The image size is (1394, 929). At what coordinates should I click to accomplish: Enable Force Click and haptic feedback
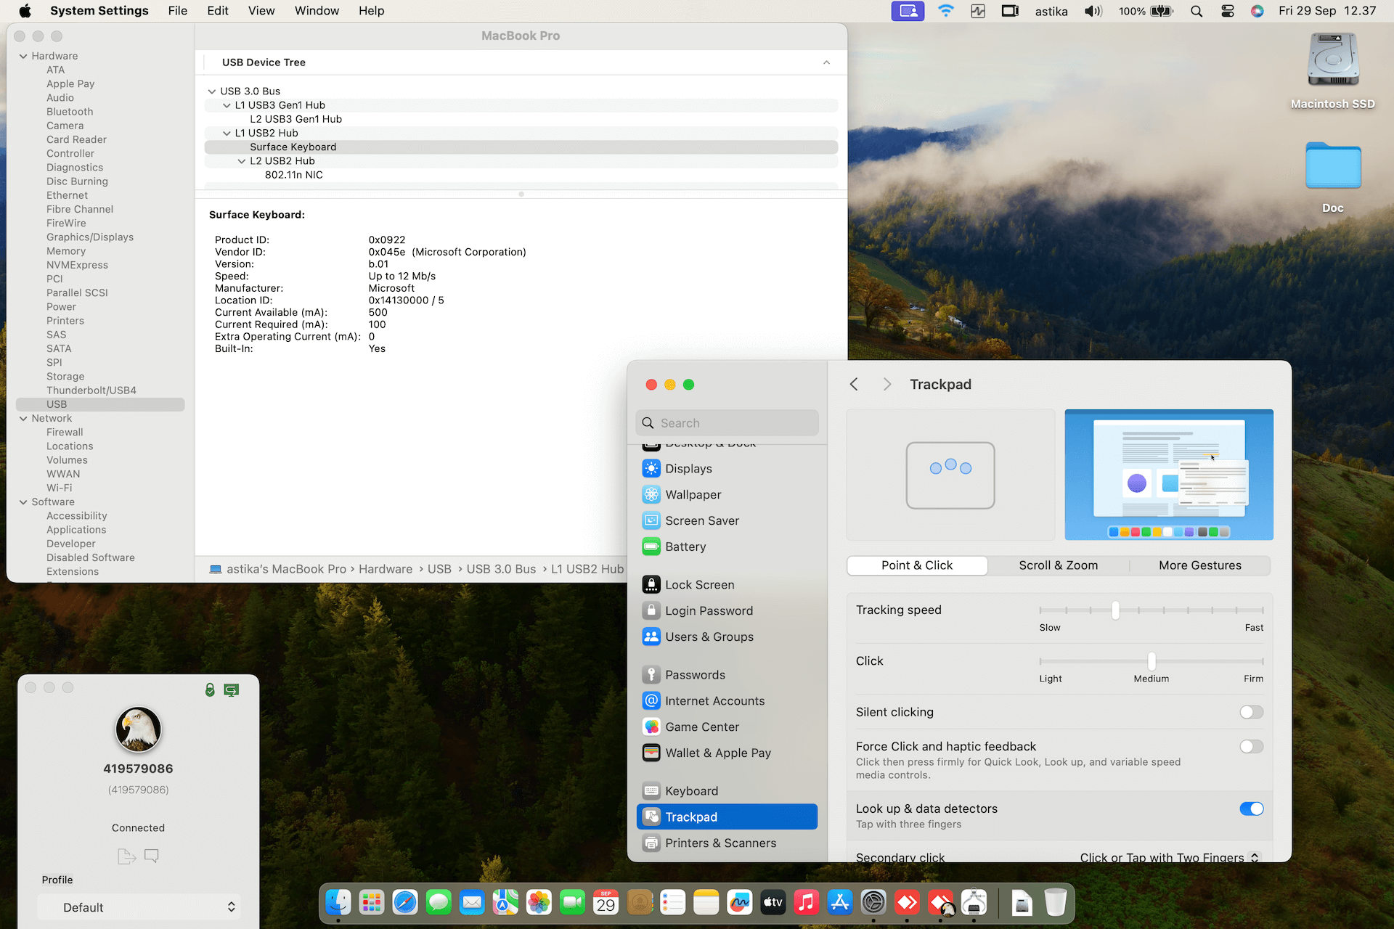(x=1251, y=746)
